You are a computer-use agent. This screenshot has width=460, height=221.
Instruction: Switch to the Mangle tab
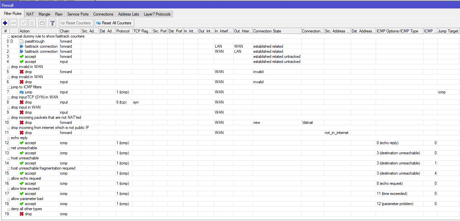tap(44, 14)
